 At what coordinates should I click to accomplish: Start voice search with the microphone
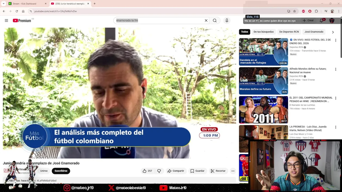coord(227,21)
